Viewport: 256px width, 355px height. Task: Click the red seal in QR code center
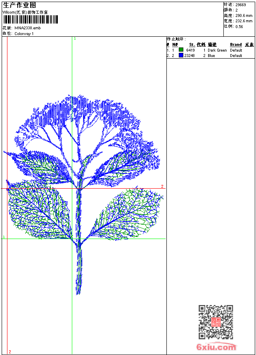216,322
